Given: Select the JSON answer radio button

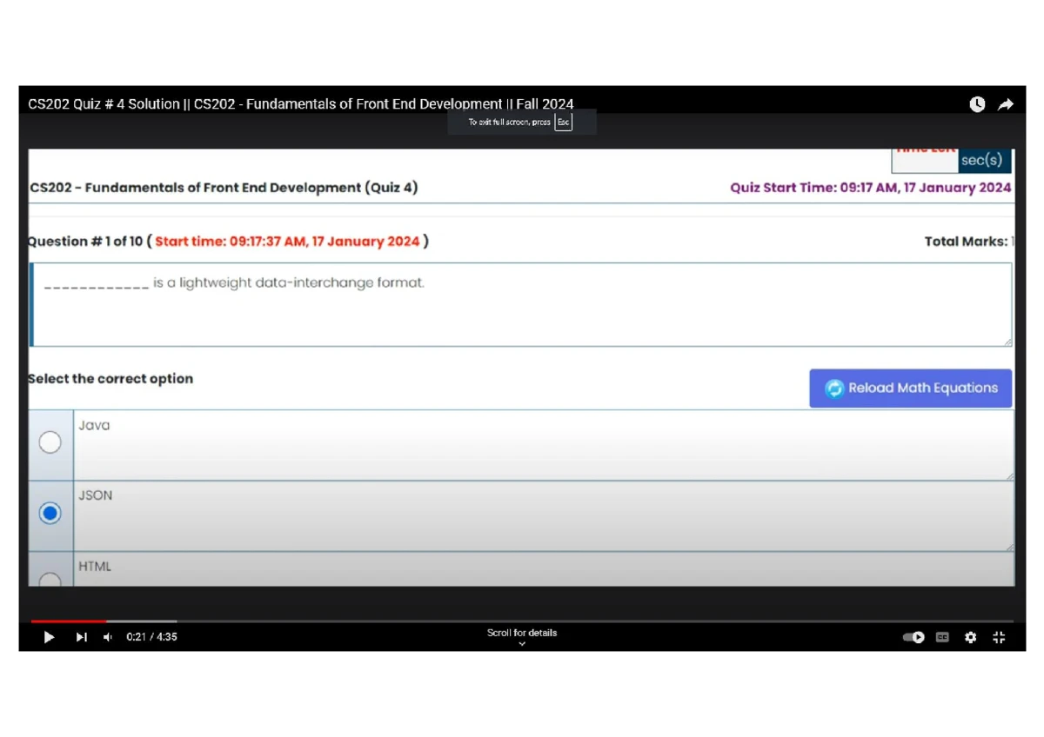Looking at the screenshot, I should coord(50,513).
